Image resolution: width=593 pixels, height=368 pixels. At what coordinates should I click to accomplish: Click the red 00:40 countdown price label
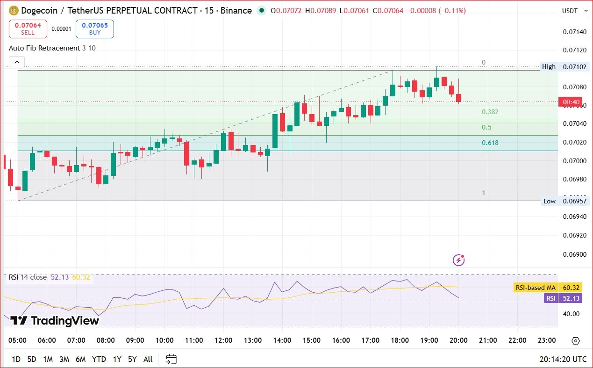(571, 102)
